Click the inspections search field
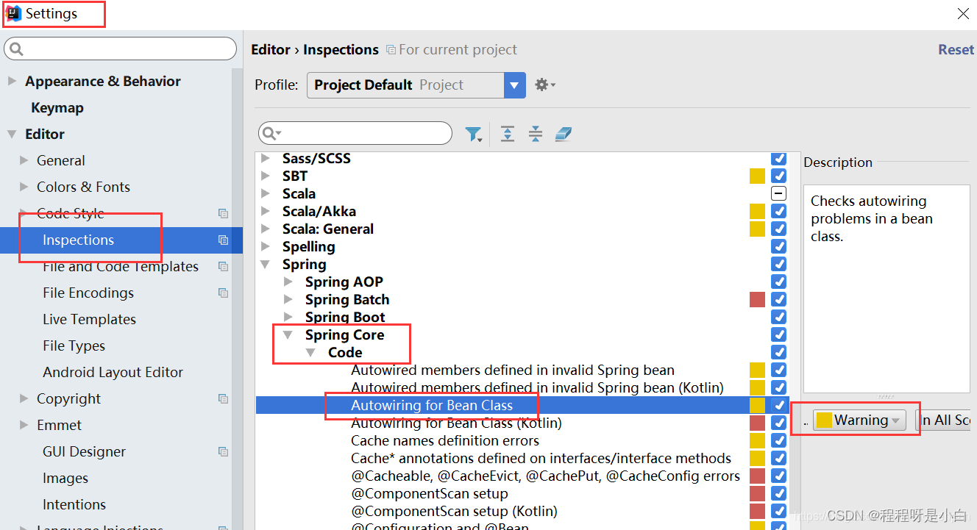The width and height of the screenshot is (977, 530). pos(355,133)
